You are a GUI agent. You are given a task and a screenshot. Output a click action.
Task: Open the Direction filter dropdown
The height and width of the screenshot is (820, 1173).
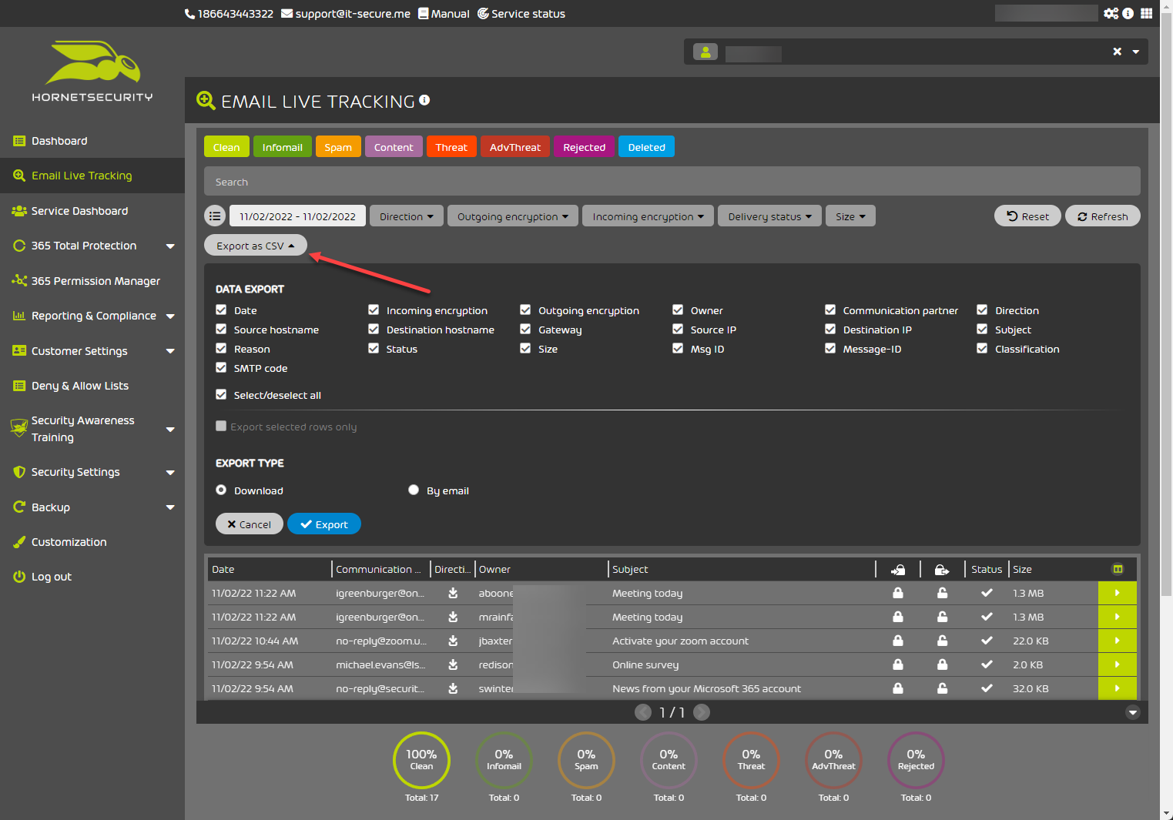click(406, 216)
